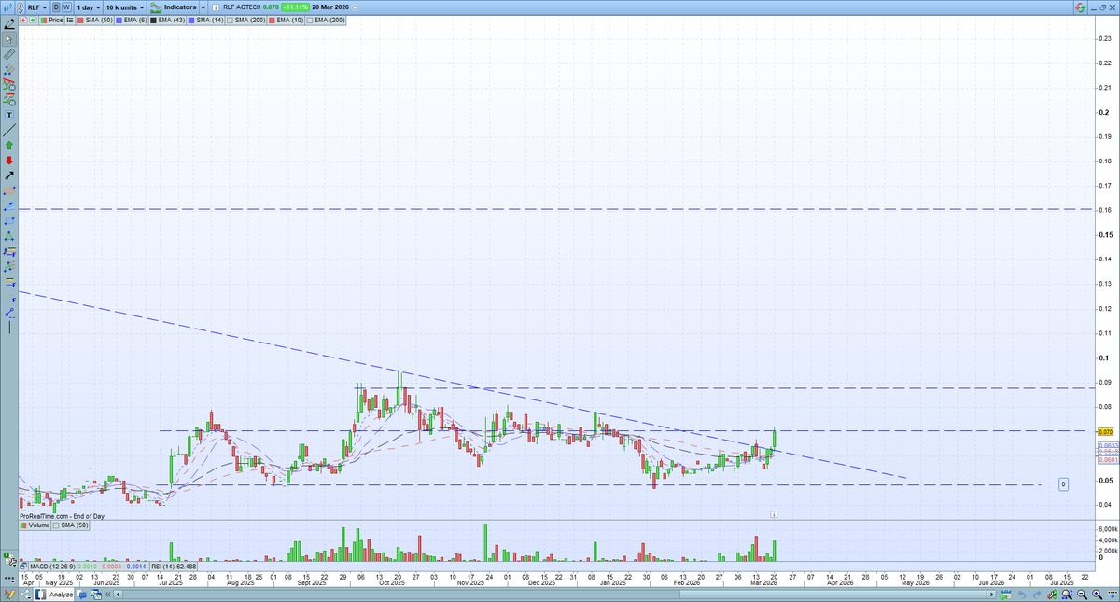Place a red down arrow marker
Image resolution: width=1120 pixels, height=602 pixels.
click(x=9, y=160)
